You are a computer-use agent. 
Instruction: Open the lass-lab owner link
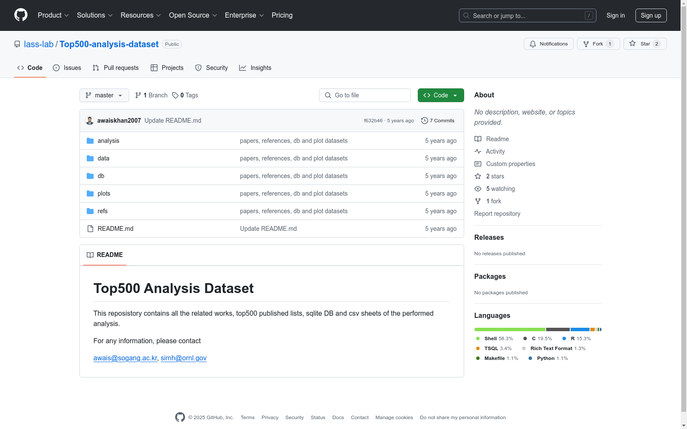[x=39, y=44]
